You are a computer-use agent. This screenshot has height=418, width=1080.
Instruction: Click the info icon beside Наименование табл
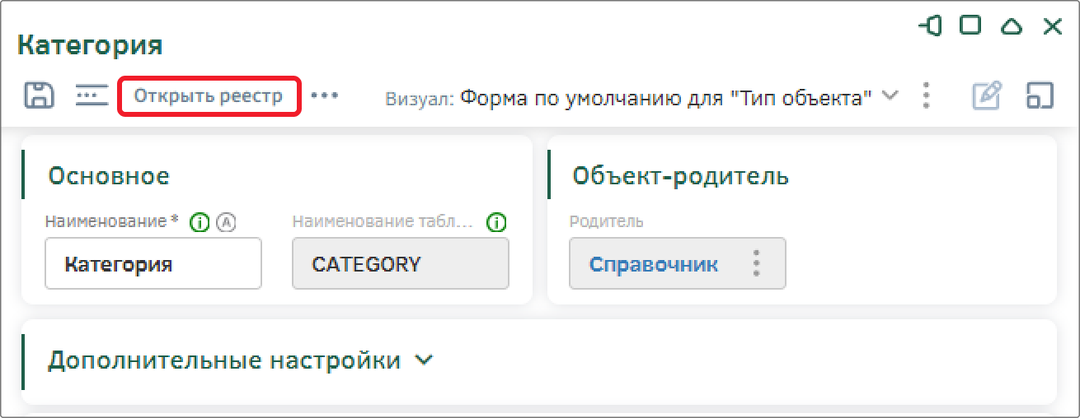[497, 222]
